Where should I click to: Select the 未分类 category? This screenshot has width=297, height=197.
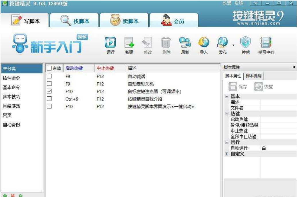tap(22, 69)
